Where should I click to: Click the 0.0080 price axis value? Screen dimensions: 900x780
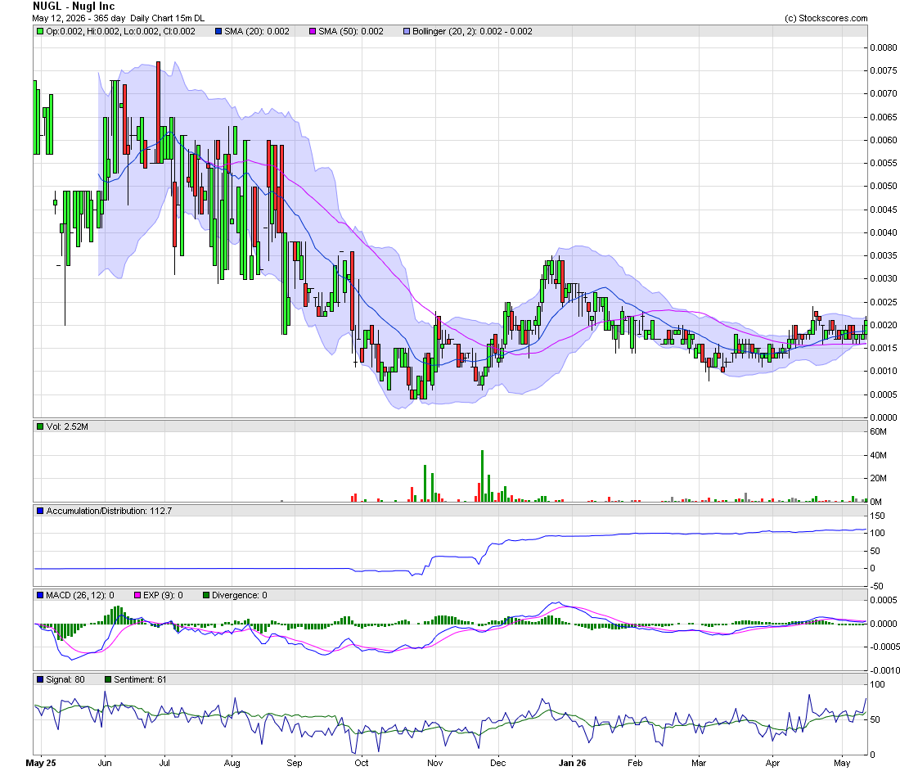tap(884, 47)
